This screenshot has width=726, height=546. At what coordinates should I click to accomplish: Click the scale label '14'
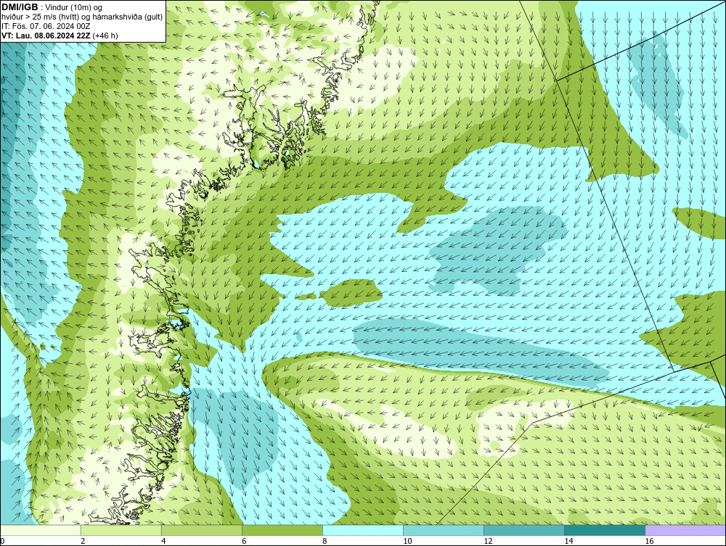(x=568, y=541)
